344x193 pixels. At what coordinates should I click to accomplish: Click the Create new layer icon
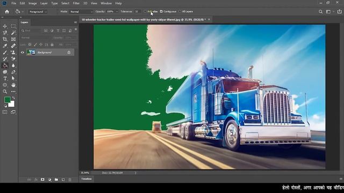63,180
